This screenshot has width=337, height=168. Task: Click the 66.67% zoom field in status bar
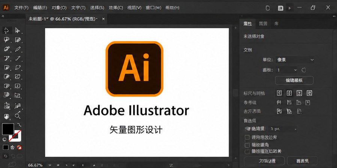coord(36,165)
